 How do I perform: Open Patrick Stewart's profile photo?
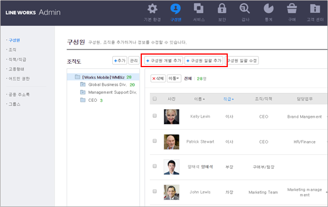coord(171,142)
